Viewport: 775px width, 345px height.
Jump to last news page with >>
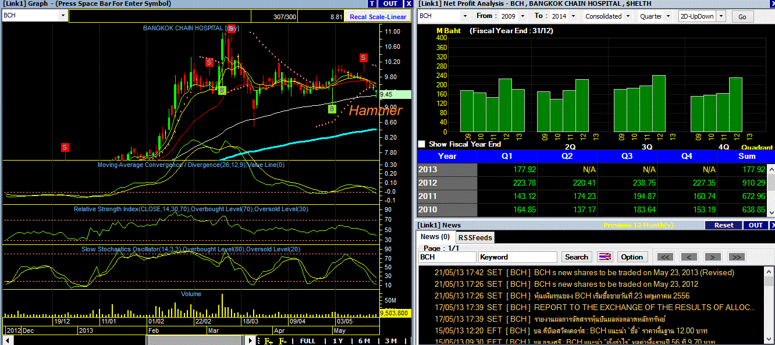click(736, 257)
